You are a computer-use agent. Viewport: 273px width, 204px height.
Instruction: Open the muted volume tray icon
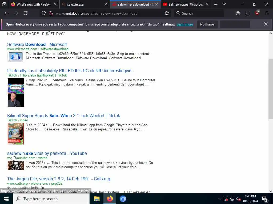pos(239,199)
